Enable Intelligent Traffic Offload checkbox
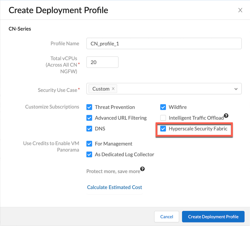 (163, 118)
